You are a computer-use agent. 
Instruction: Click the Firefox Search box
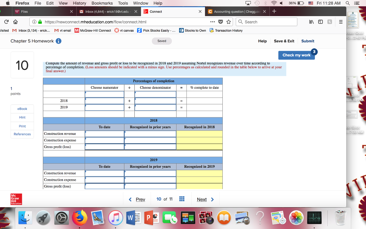(266, 22)
